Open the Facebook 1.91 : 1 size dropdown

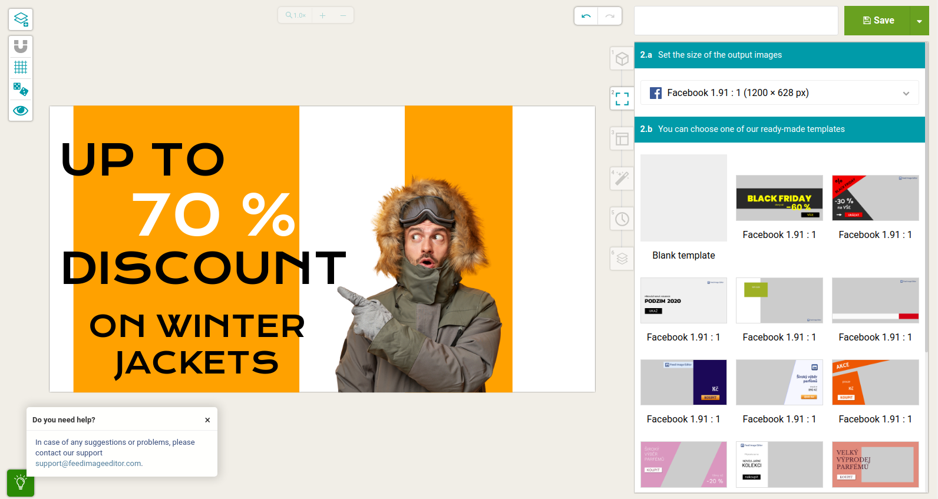tap(780, 93)
